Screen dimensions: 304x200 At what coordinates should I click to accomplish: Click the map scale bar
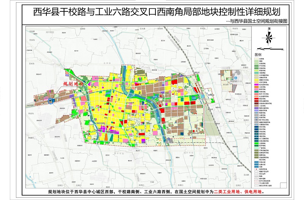(x=270, y=48)
